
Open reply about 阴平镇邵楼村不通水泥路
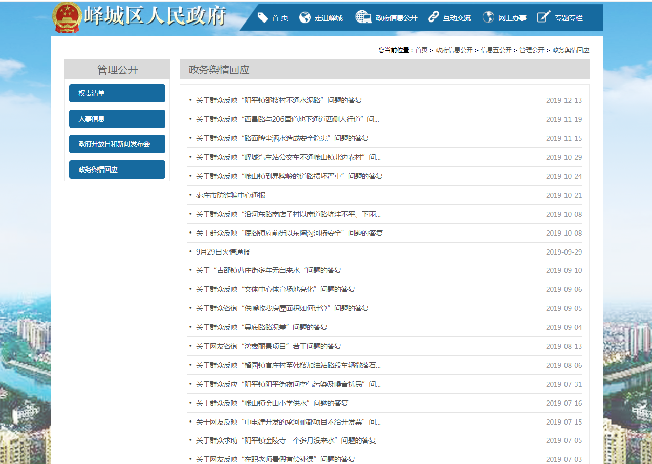[279, 100]
